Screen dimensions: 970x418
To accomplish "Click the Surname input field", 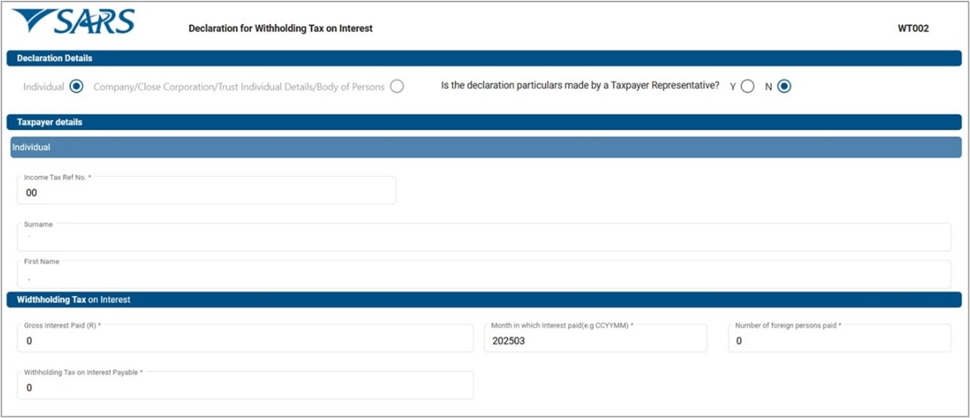I will coord(484,236).
